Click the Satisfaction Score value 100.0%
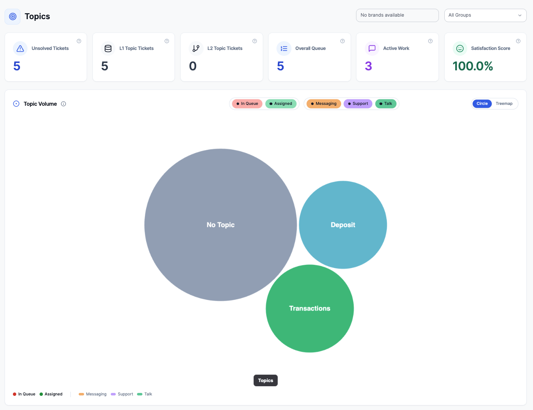Viewport: 533px width, 410px height. [x=473, y=66]
